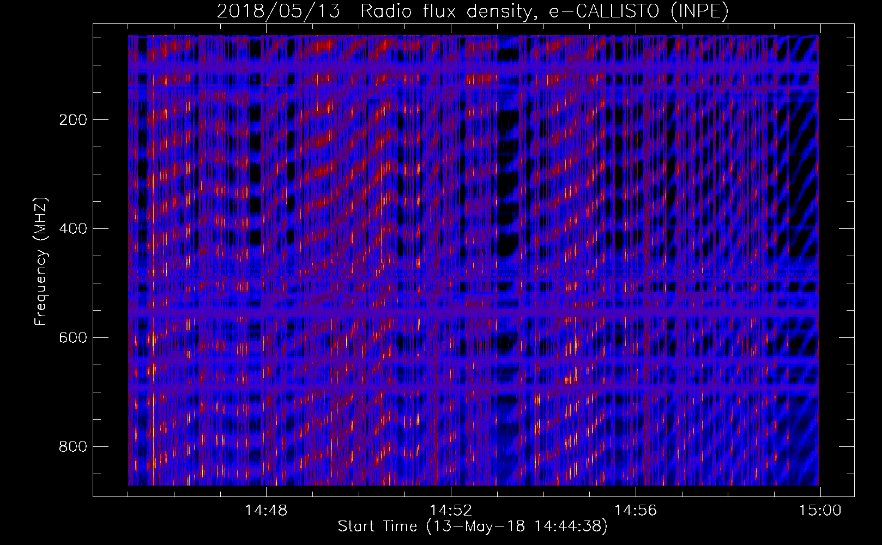Click the 14:48 time tick label
Screen dimensions: 882x545
pyautogui.click(x=266, y=511)
